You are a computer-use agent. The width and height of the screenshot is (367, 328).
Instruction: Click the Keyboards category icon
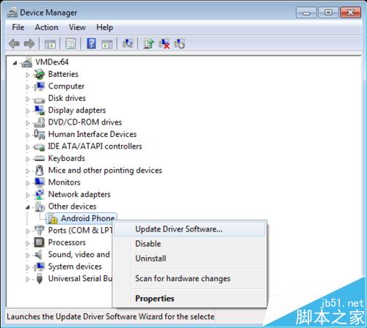coord(39,159)
